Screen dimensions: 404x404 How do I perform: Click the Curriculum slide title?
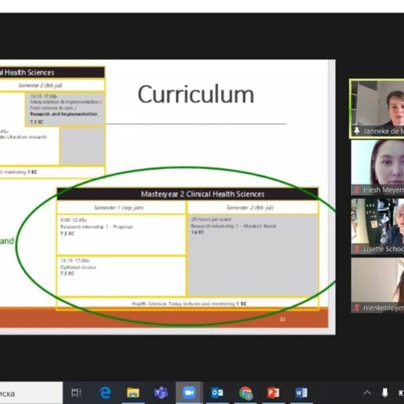tap(196, 95)
